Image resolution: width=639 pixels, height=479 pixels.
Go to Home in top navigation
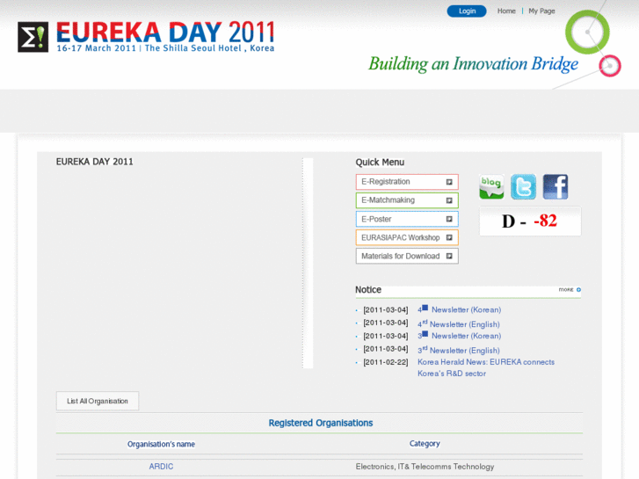tap(506, 11)
